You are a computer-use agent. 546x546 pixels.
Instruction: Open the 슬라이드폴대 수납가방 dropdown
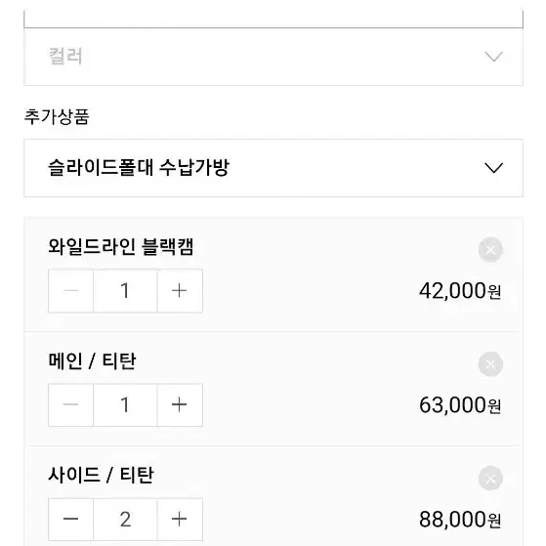click(x=273, y=168)
